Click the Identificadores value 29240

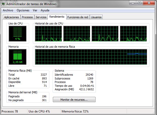click(89, 75)
